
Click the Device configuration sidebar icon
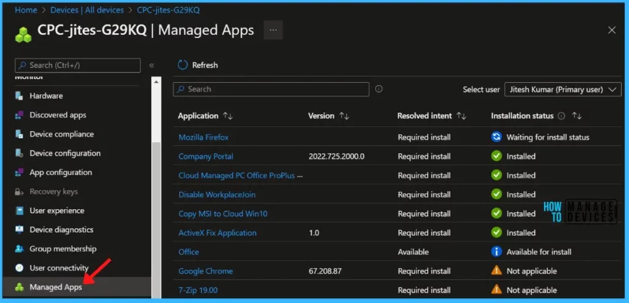19,153
